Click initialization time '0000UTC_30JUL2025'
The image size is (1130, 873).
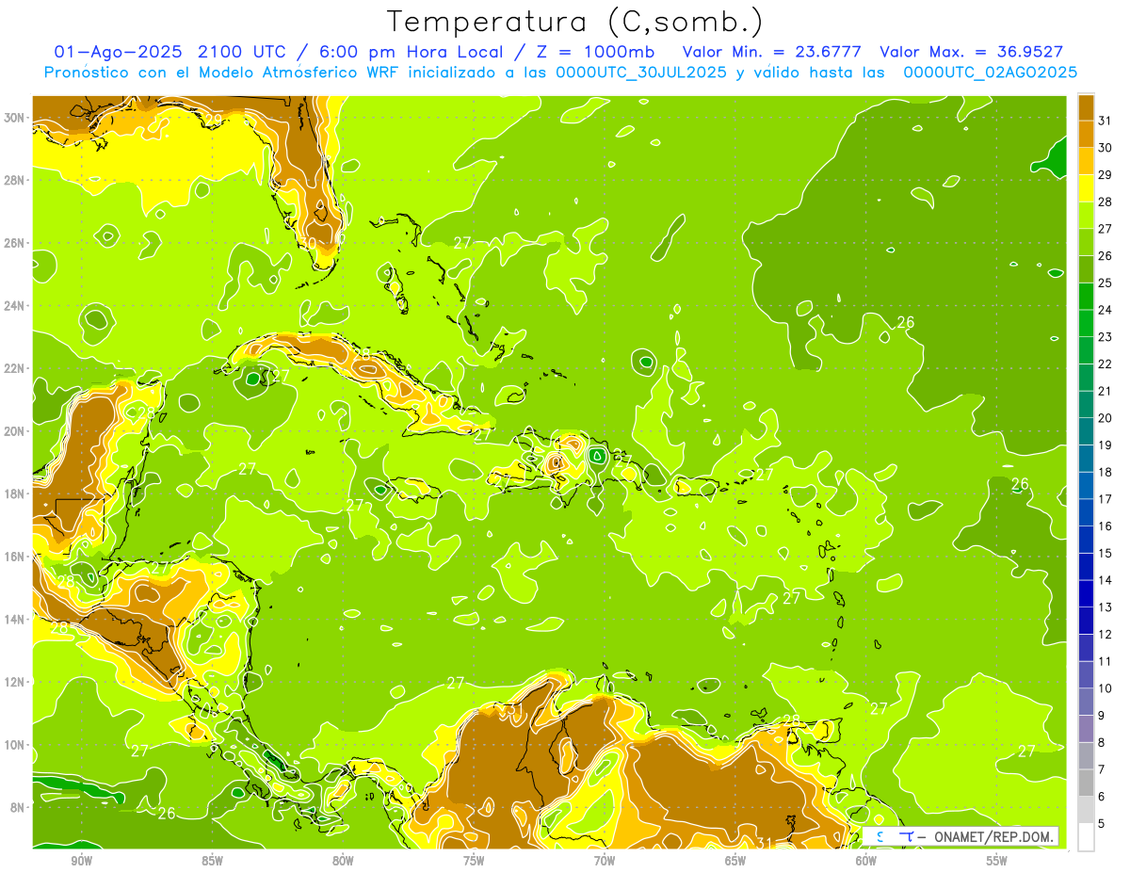[641, 72]
